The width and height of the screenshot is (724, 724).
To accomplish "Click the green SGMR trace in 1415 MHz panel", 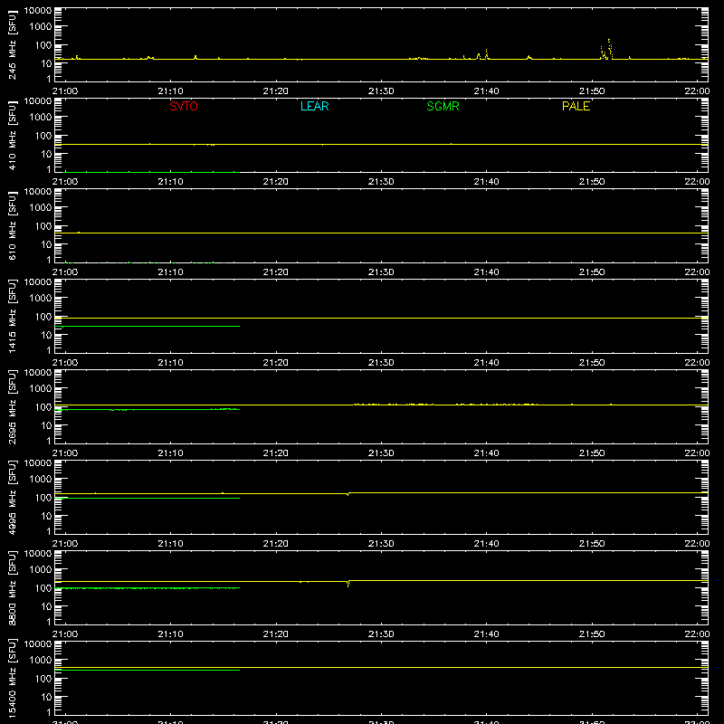I will click(148, 327).
